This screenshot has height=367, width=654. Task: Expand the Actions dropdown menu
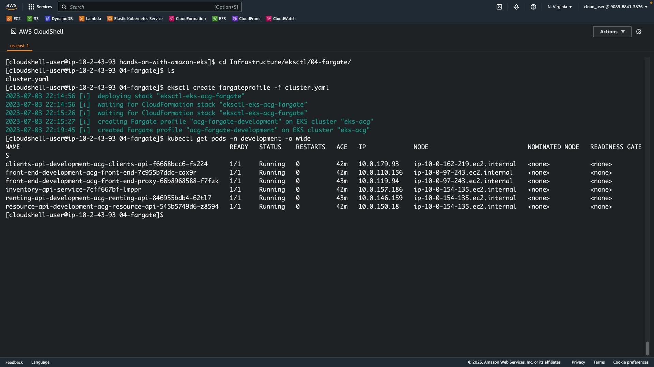tap(612, 32)
